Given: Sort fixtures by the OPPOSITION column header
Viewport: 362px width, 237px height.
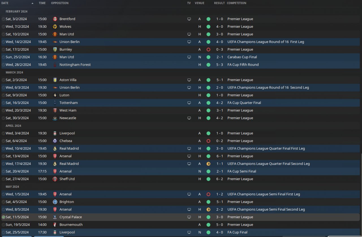Looking at the screenshot, I should [x=60, y=3].
